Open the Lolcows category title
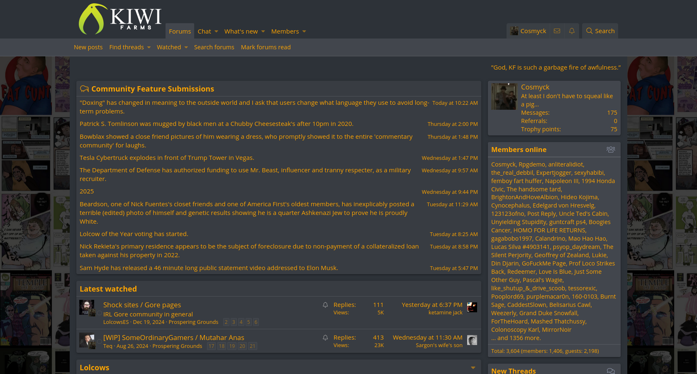 [x=95, y=368]
